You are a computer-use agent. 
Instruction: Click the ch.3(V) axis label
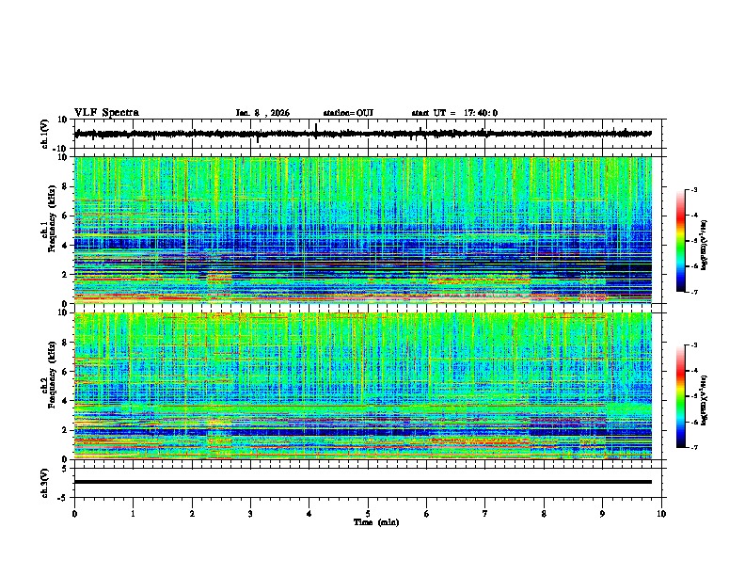[x=44, y=483]
